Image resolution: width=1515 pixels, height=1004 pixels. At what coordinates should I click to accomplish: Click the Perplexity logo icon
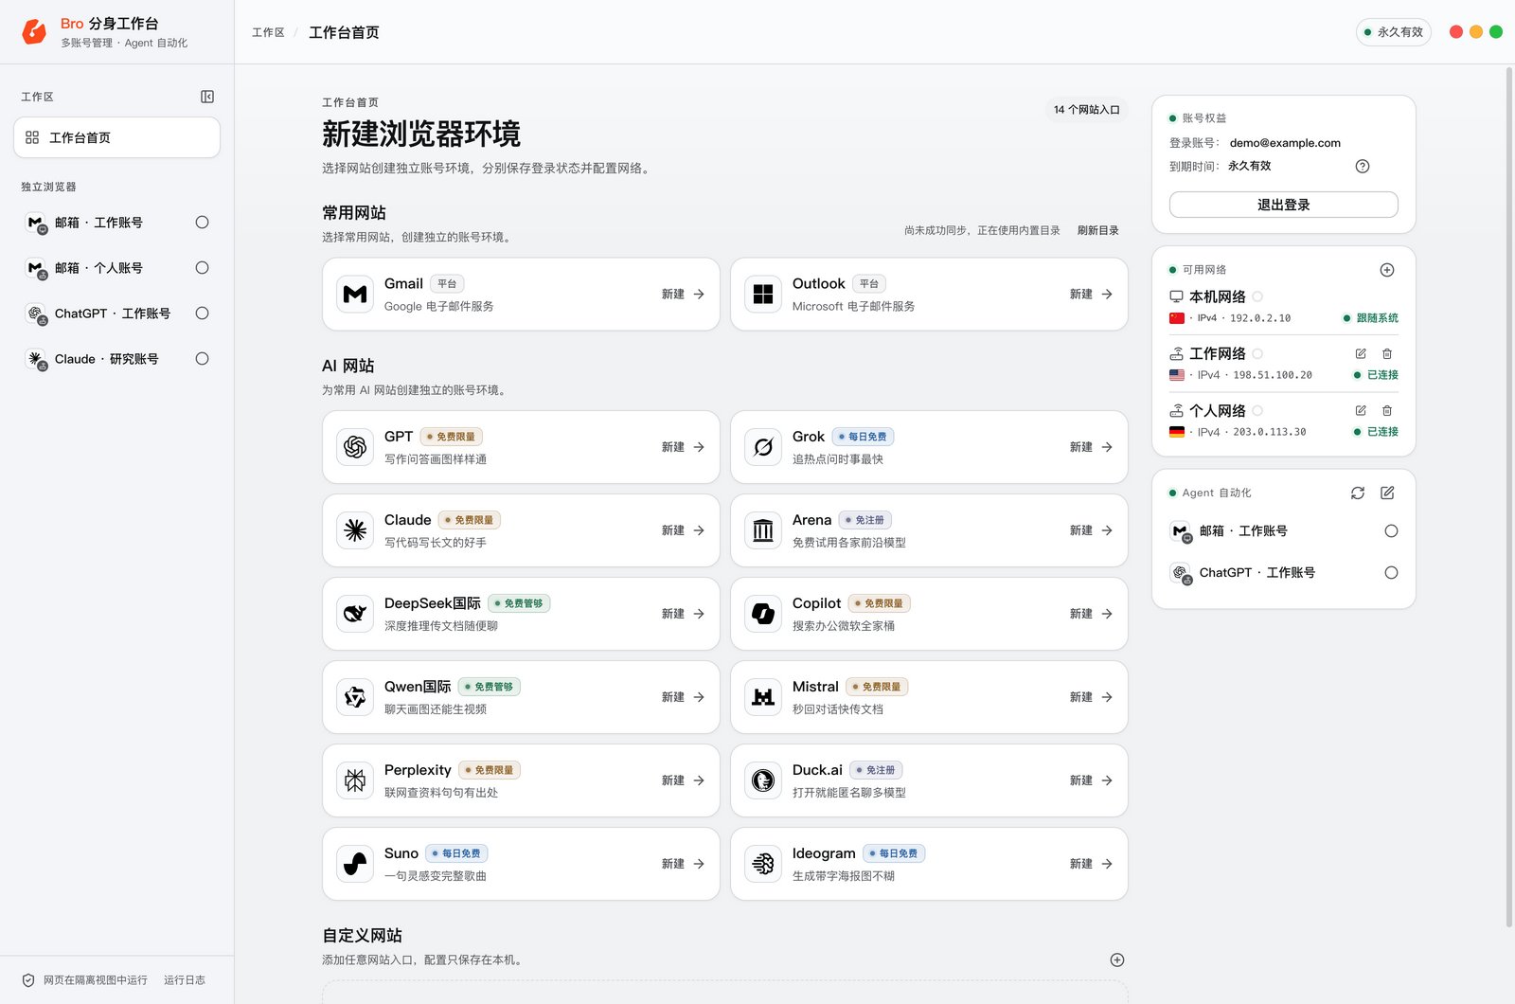(x=355, y=780)
